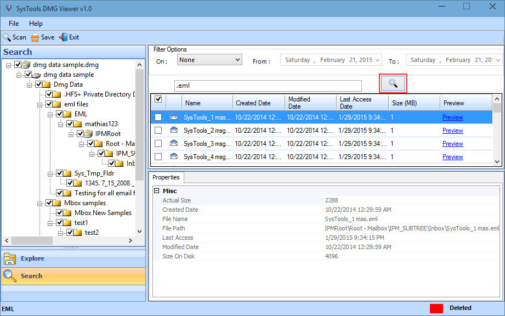This screenshot has width=505, height=316.
Task: Open the To date picker dropdown
Action: click(x=498, y=60)
